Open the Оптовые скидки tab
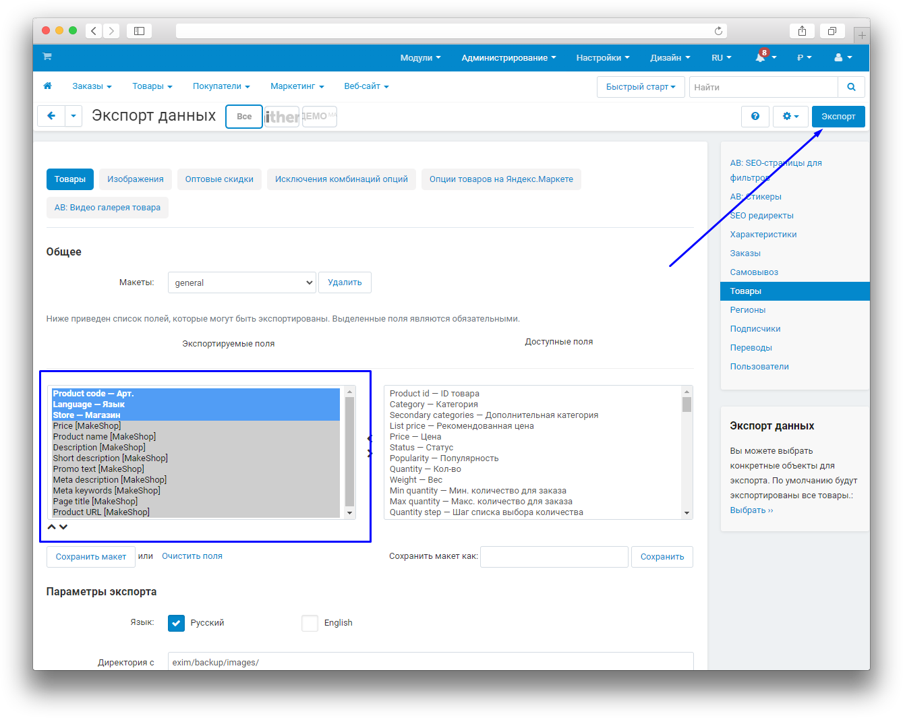The image size is (903, 718). (219, 179)
